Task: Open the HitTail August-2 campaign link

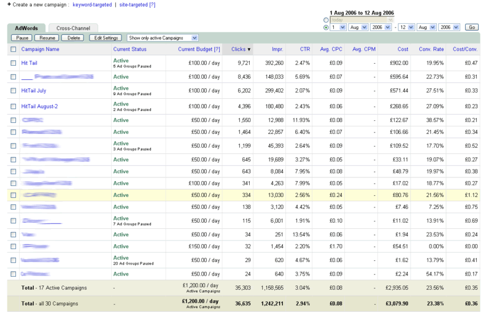Action: tap(39, 106)
